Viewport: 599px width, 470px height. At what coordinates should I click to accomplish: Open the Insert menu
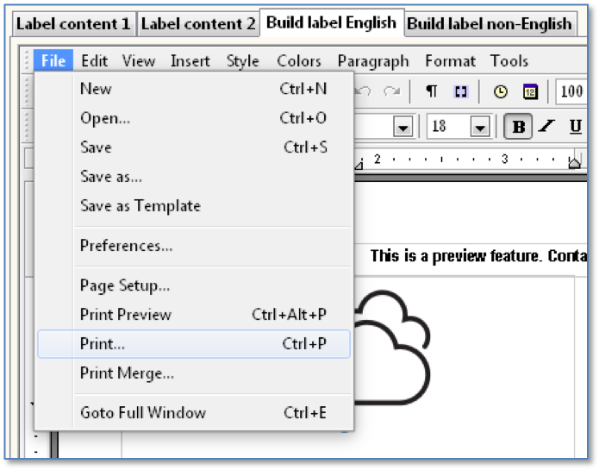190,60
